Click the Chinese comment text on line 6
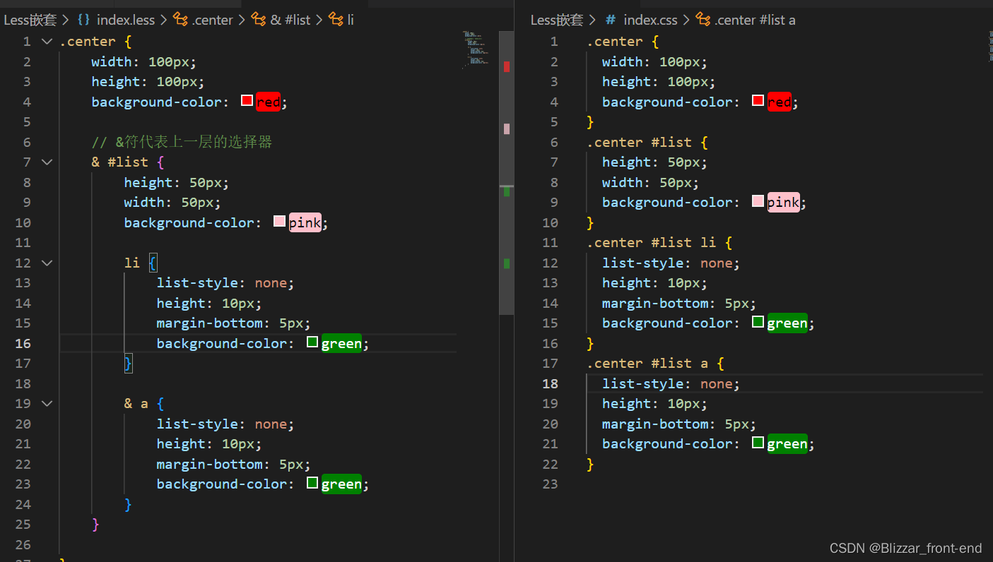 182,142
